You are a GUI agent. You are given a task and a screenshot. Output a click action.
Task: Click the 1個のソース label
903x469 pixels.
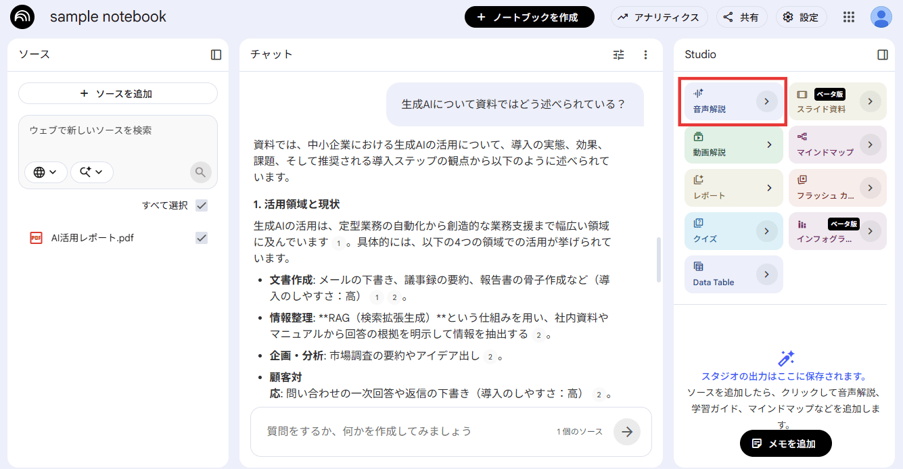click(x=580, y=432)
